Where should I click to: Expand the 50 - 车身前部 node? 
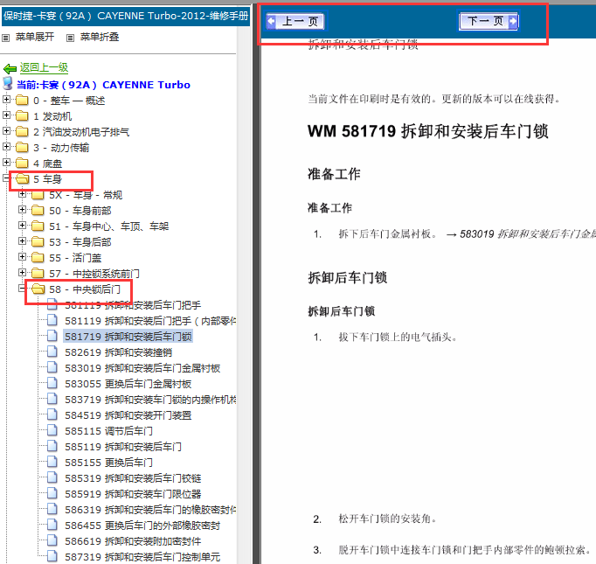tap(22, 210)
